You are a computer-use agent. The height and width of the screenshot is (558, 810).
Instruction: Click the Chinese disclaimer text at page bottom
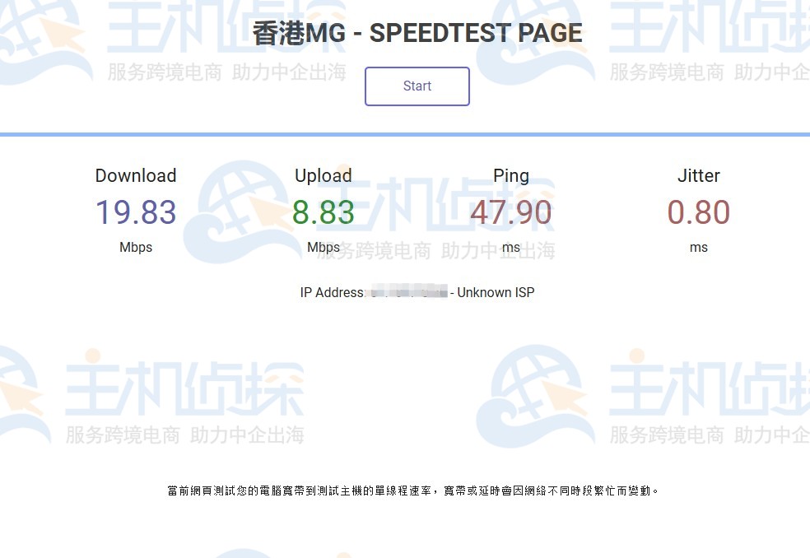tap(414, 491)
